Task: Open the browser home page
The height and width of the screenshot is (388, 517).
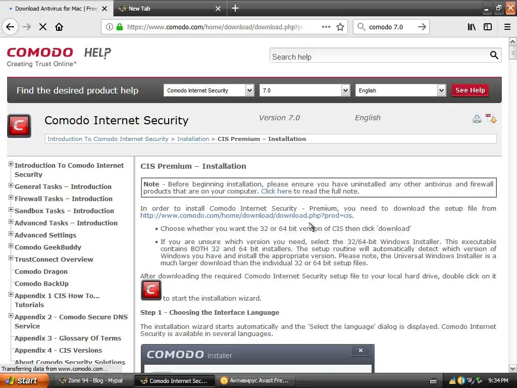Action: [59, 27]
